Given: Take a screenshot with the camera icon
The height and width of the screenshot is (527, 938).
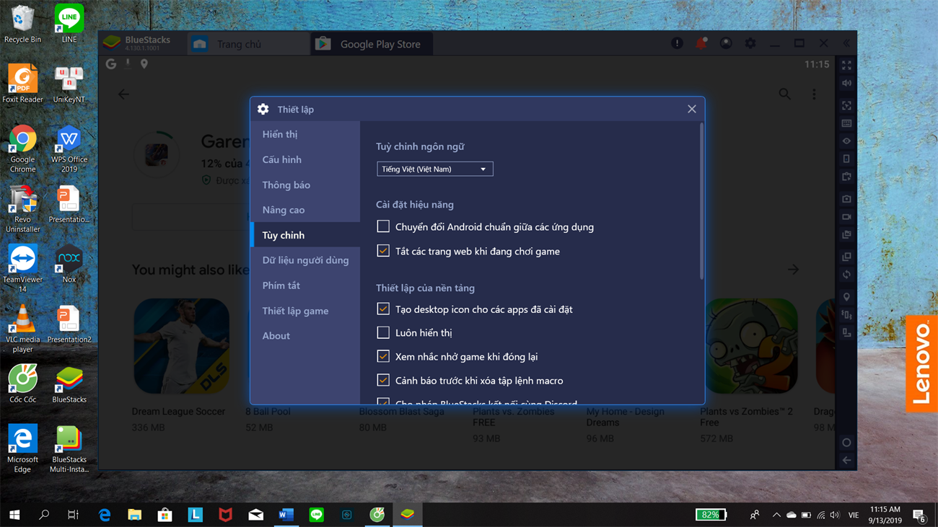Looking at the screenshot, I should pos(846,199).
